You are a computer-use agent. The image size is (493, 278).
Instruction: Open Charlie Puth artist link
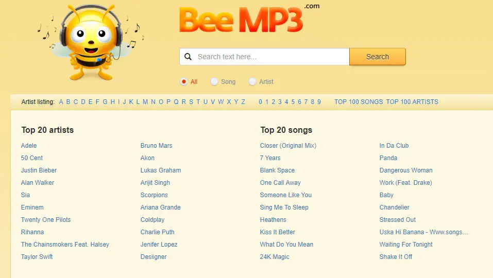pyautogui.click(x=157, y=232)
